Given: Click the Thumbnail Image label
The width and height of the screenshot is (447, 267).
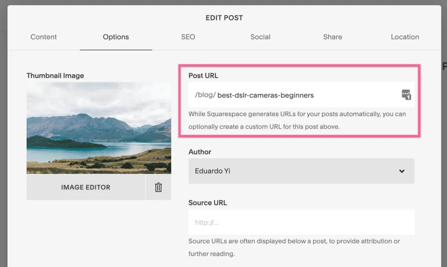Looking at the screenshot, I should point(55,75).
